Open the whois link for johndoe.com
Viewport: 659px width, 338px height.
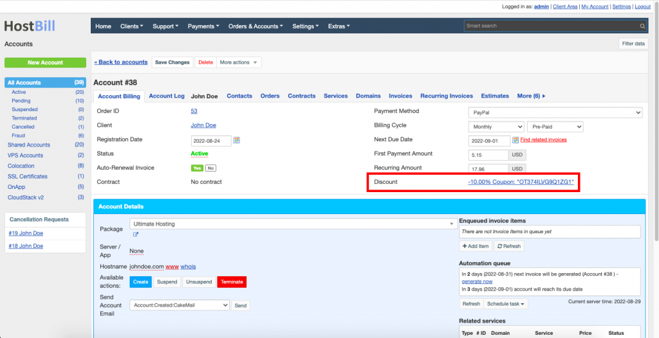point(189,267)
